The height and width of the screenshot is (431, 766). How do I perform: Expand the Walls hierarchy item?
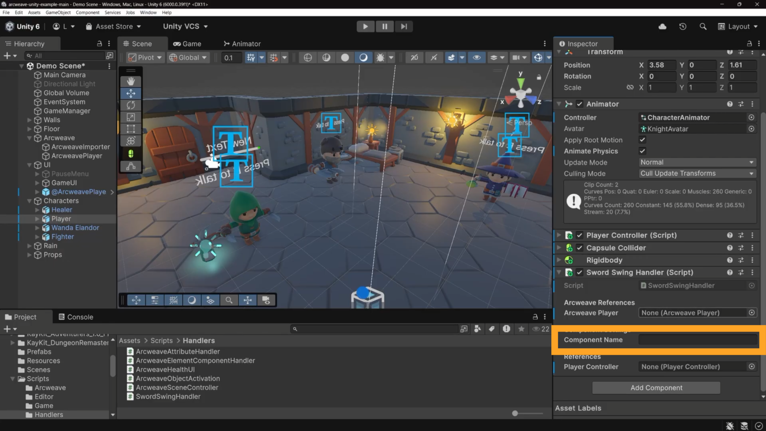[x=29, y=120]
